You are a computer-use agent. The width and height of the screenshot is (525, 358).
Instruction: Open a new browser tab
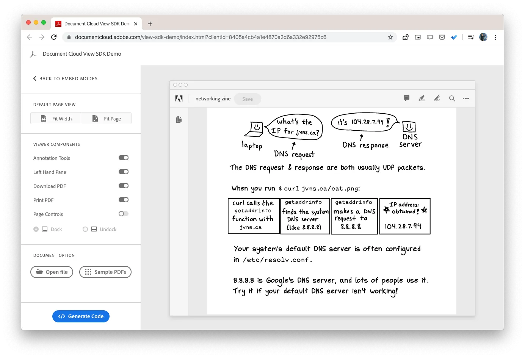pyautogui.click(x=150, y=23)
